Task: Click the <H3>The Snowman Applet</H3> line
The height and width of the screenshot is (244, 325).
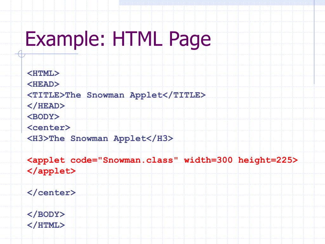Action: click(x=100, y=139)
